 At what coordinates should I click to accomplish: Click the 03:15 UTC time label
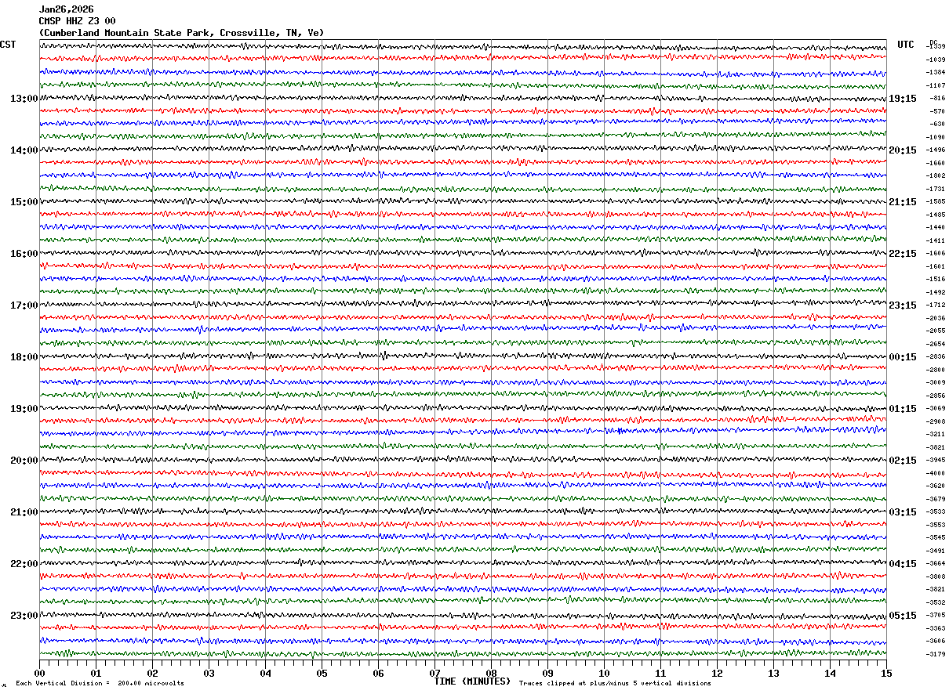[903, 512]
